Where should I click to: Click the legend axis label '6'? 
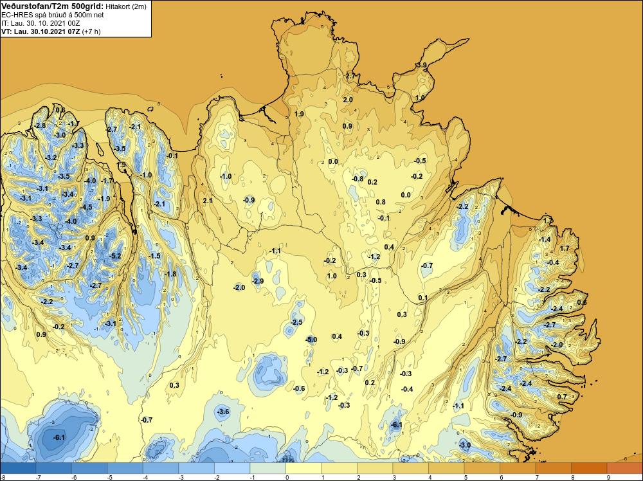tap(500, 477)
